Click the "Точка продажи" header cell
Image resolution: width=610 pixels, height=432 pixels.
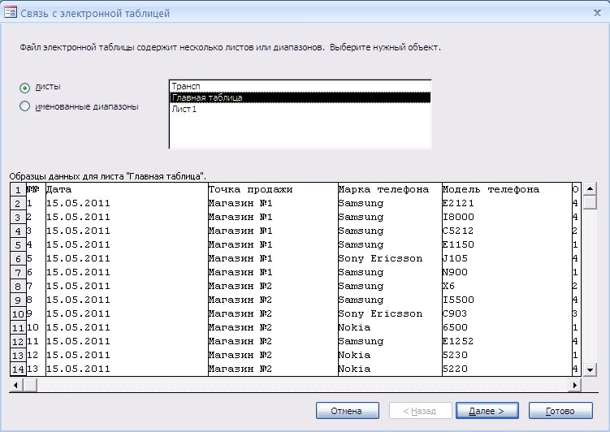273,189
